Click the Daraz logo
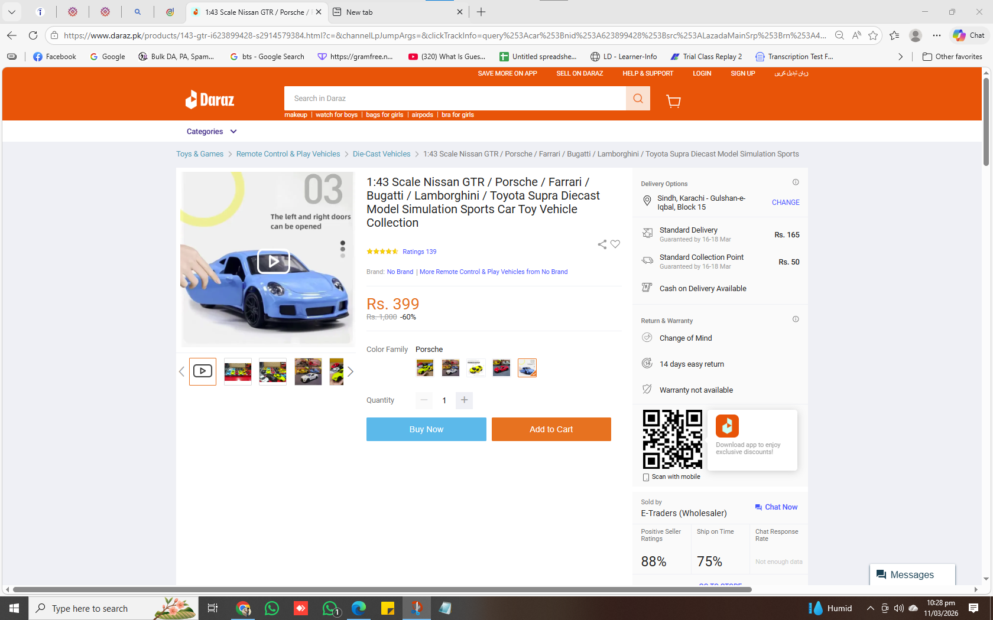This screenshot has height=620, width=993. pyautogui.click(x=210, y=99)
